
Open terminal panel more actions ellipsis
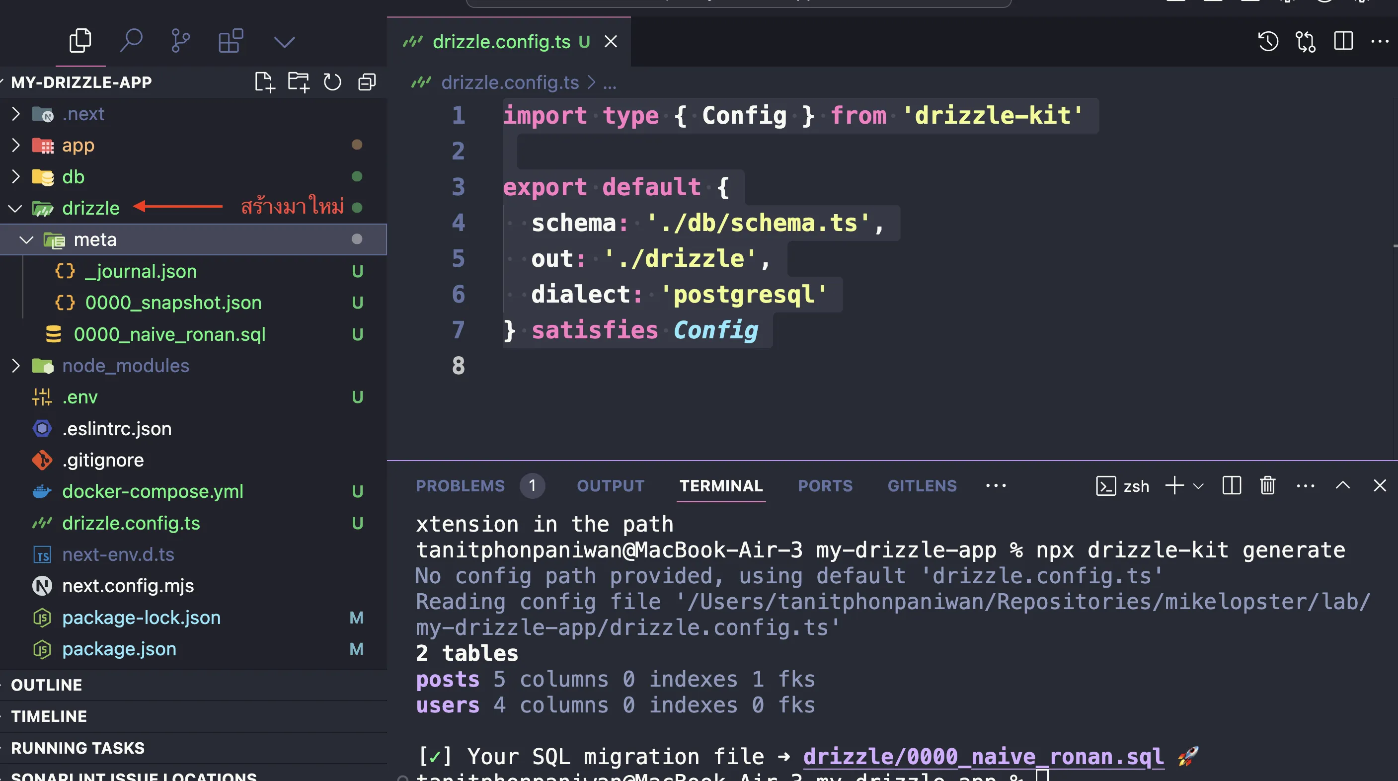(x=1305, y=486)
